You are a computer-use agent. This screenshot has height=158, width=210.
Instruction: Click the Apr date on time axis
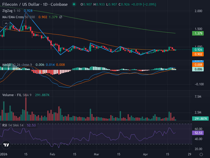[145, 154]
